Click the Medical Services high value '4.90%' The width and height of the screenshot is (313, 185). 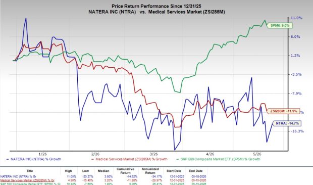click(x=72, y=180)
